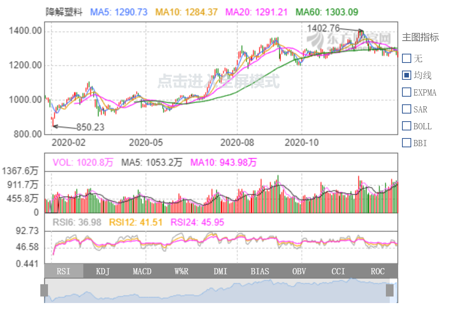The height and width of the screenshot is (313, 455).
Task: Open the OBV indicator tab
Action: pyautogui.click(x=299, y=271)
